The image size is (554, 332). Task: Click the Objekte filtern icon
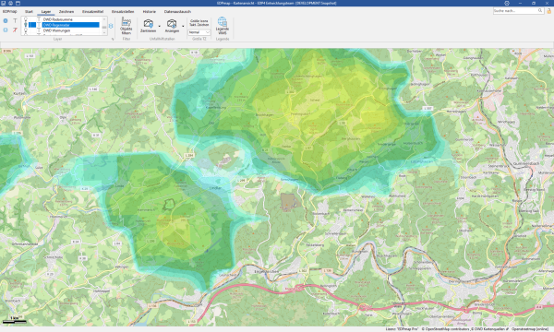tap(126, 26)
